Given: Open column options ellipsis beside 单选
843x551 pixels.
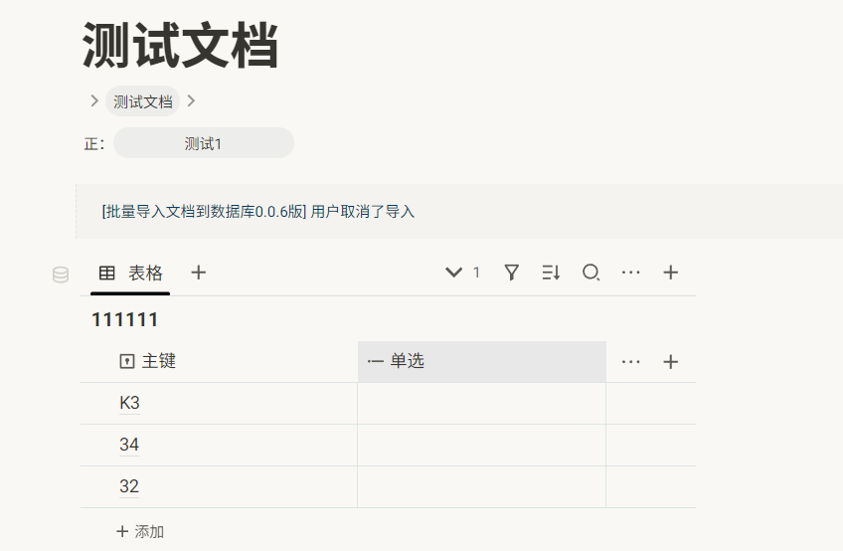Looking at the screenshot, I should pos(630,362).
